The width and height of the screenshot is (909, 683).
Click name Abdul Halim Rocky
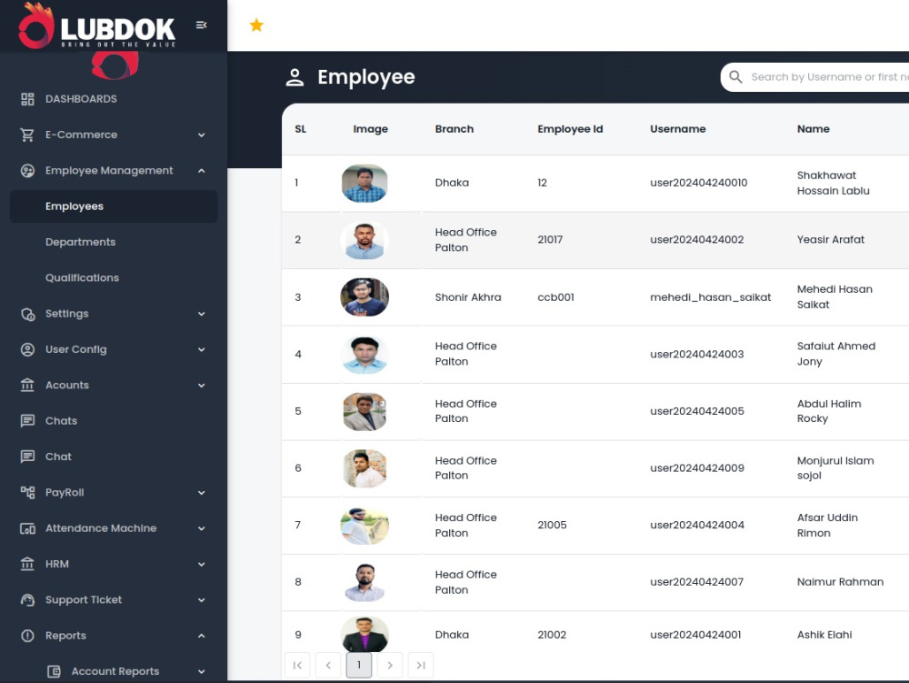coord(829,411)
